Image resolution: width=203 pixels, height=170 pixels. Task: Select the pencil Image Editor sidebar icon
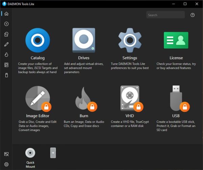[x=6, y=44]
